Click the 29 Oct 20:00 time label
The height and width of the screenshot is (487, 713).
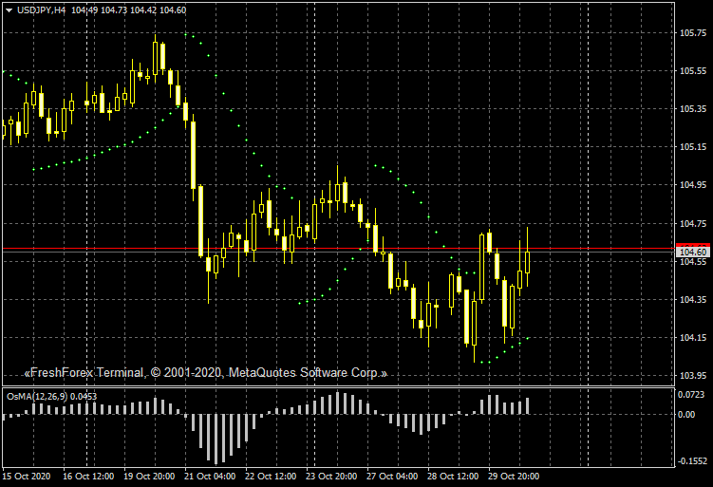(514, 477)
